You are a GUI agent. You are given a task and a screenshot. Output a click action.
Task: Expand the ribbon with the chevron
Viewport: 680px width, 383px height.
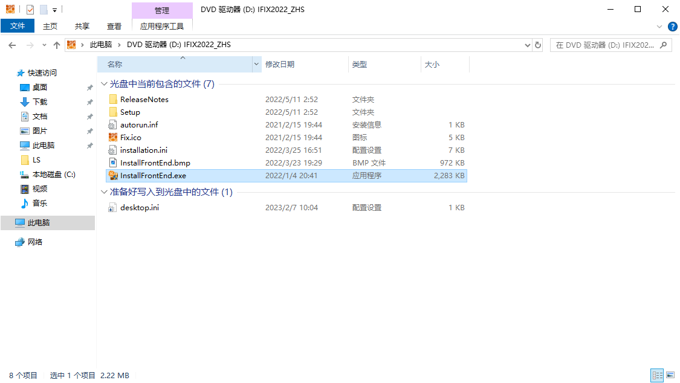[x=659, y=27]
